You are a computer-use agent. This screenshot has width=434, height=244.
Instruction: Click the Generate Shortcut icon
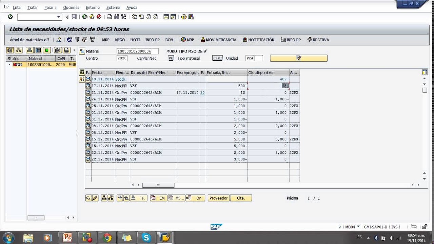[173, 17]
